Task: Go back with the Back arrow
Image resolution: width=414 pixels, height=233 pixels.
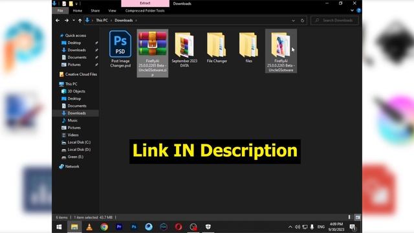Action: (x=58, y=20)
